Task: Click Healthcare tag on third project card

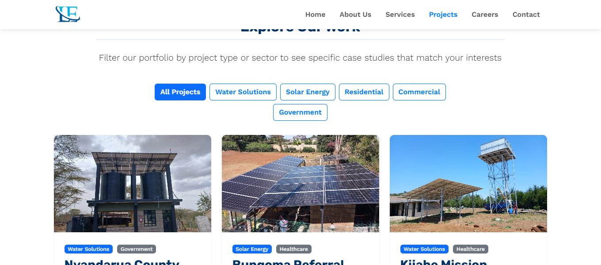Action: [471, 249]
